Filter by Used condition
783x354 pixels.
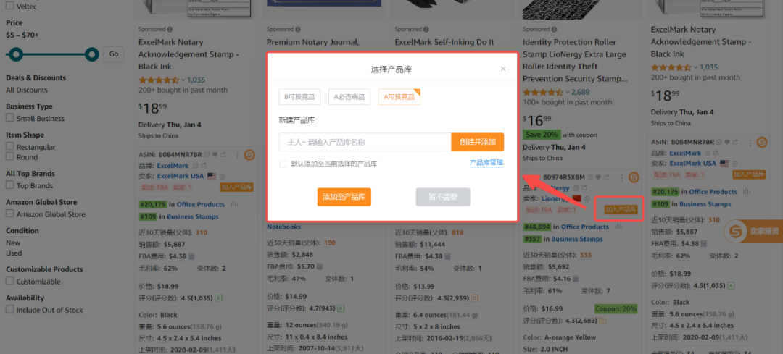click(x=14, y=253)
